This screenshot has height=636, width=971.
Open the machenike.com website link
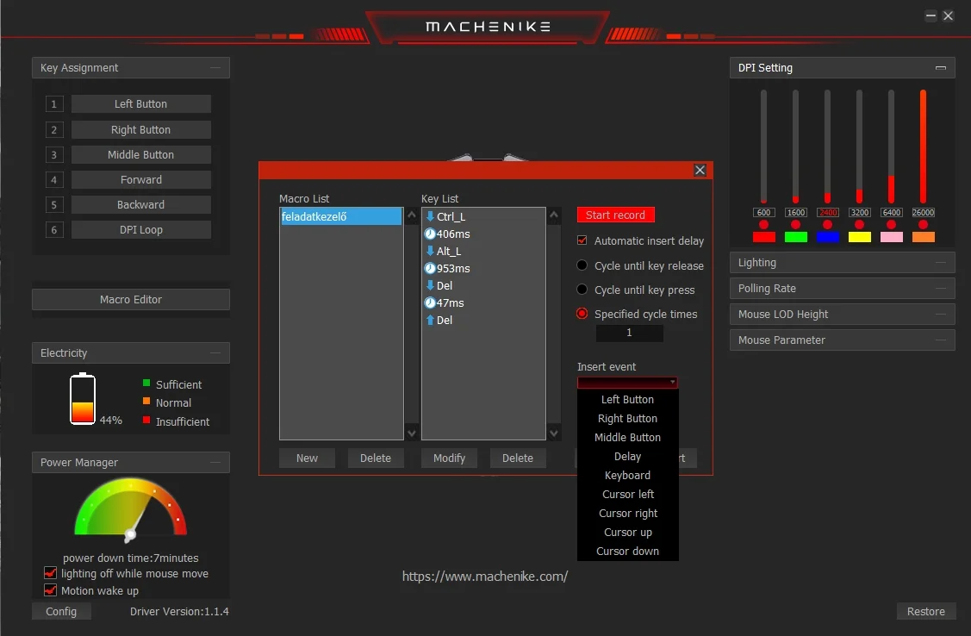tap(485, 577)
